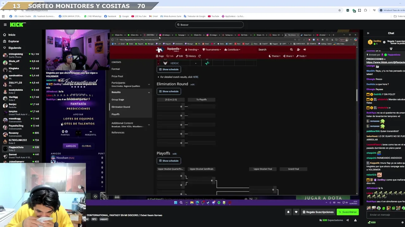
Task: Expand the pinned chat message chevron
Action: coord(391,49)
